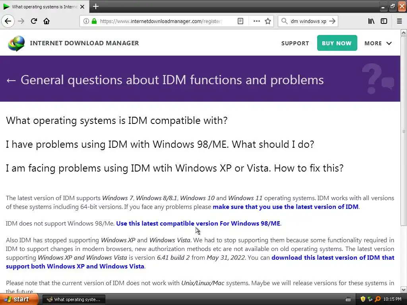Image resolution: width=407 pixels, height=305 pixels.
Task: Click the on-screen keyboard tray icon
Action: 348,299
